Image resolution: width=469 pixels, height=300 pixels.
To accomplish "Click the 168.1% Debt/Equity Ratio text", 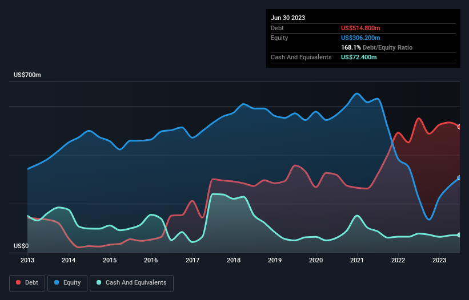I will (x=376, y=47).
